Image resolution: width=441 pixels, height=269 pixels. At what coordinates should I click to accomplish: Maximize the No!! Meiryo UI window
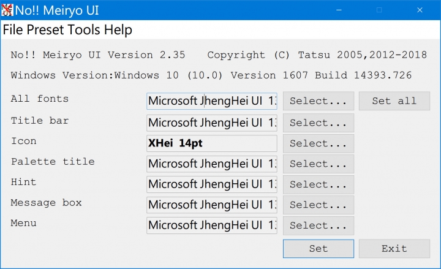point(379,10)
